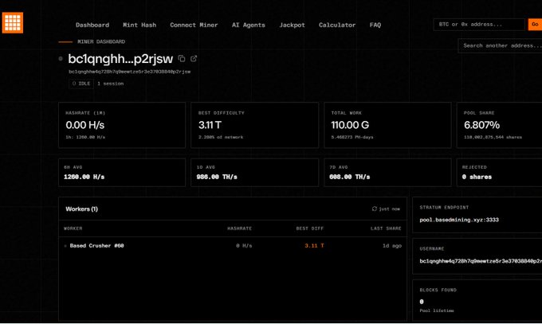542x324 pixels.
Task: Click the 1d ago last share cell
Action: coord(392,246)
